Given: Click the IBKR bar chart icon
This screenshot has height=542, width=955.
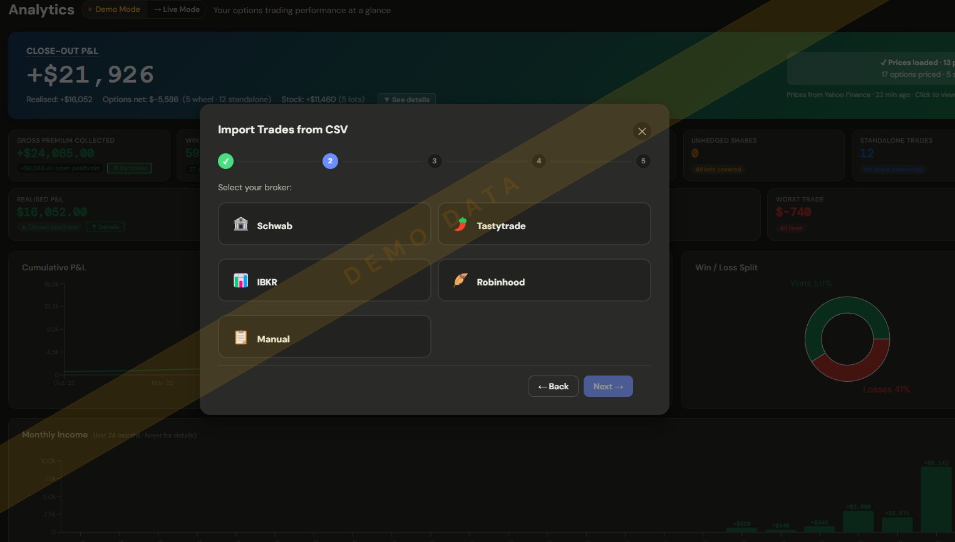Looking at the screenshot, I should click(240, 280).
